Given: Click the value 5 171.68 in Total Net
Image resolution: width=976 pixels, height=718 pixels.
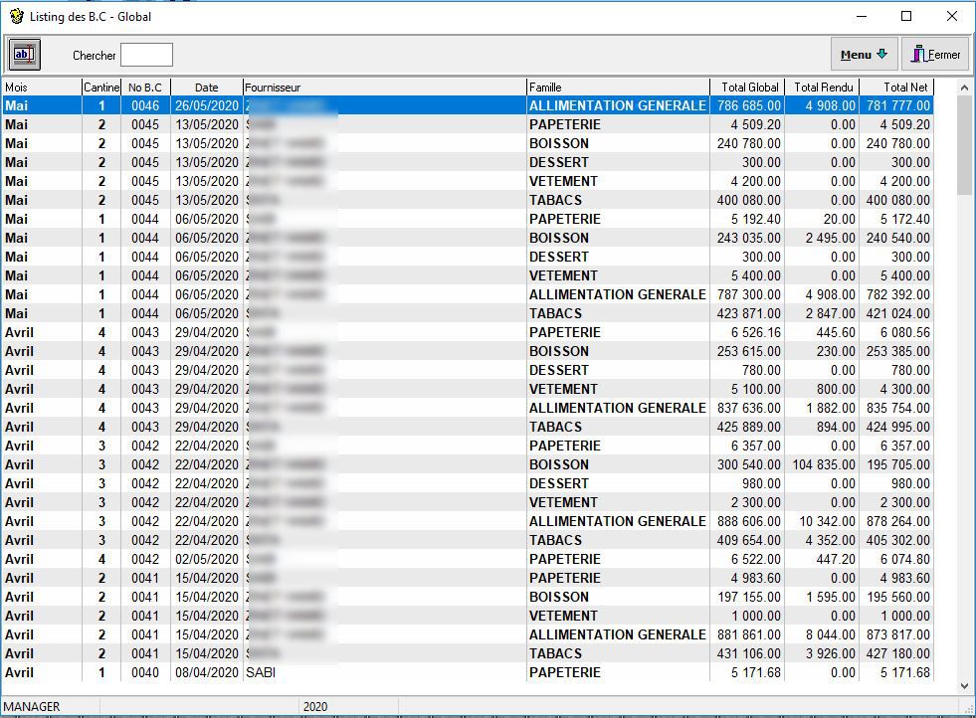Looking at the screenshot, I should coord(905,672).
